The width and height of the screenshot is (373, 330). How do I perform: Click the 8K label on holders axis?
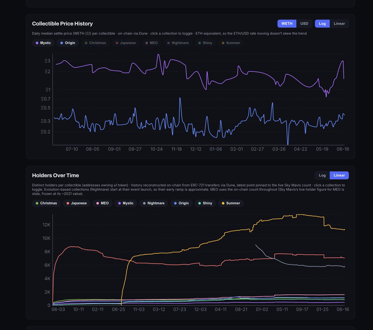[47, 252]
